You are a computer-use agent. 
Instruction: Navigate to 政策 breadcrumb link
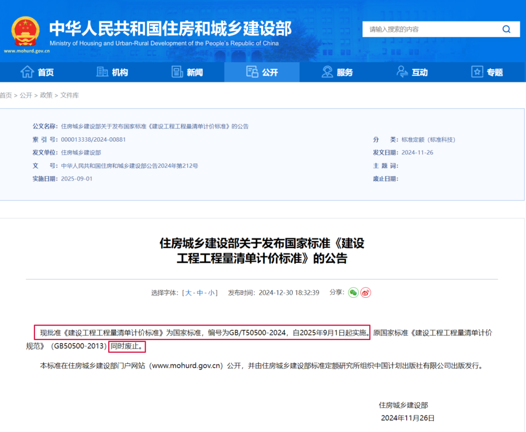tap(46, 95)
